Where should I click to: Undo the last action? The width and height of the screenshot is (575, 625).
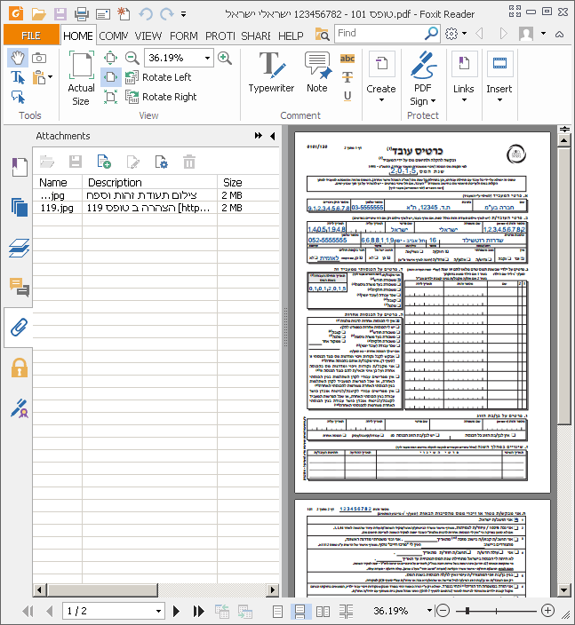click(x=146, y=14)
